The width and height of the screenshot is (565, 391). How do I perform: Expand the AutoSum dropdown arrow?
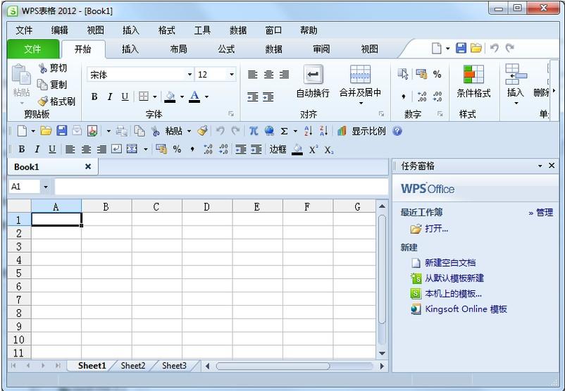pyautogui.click(x=295, y=131)
